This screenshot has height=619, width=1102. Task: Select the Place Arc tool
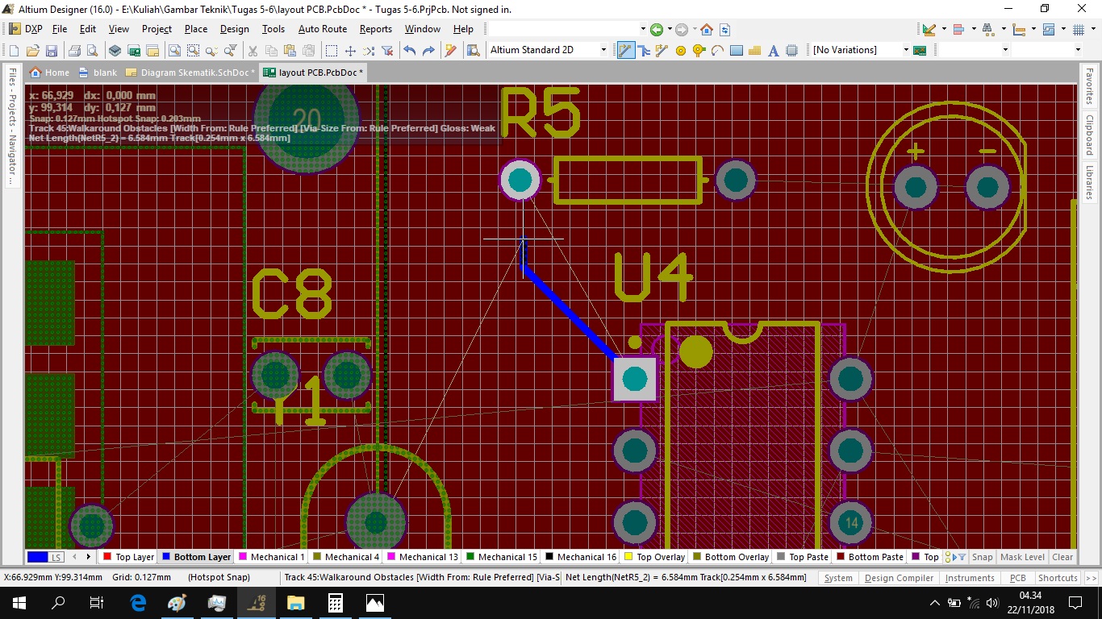(x=717, y=51)
